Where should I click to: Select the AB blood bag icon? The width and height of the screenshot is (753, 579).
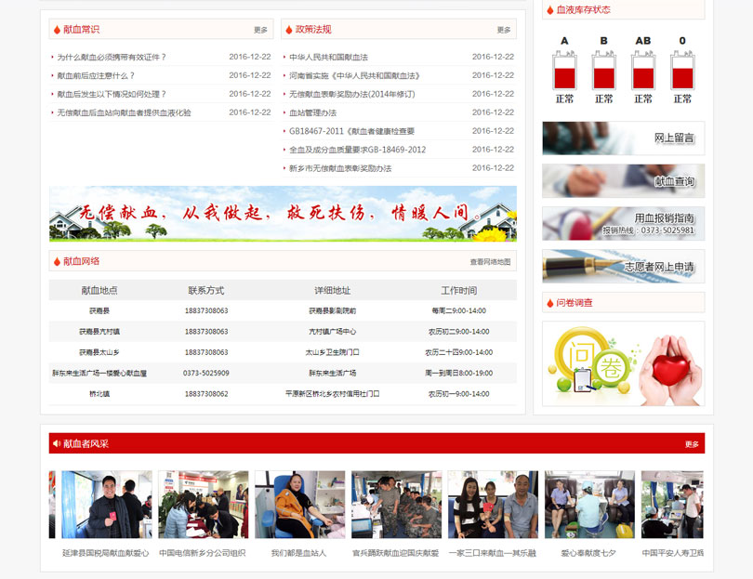[x=643, y=70]
